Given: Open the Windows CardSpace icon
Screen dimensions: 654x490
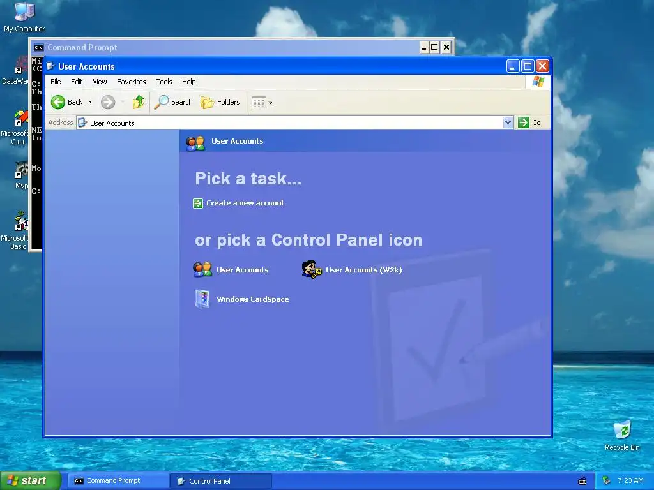Looking at the screenshot, I should click(x=202, y=299).
